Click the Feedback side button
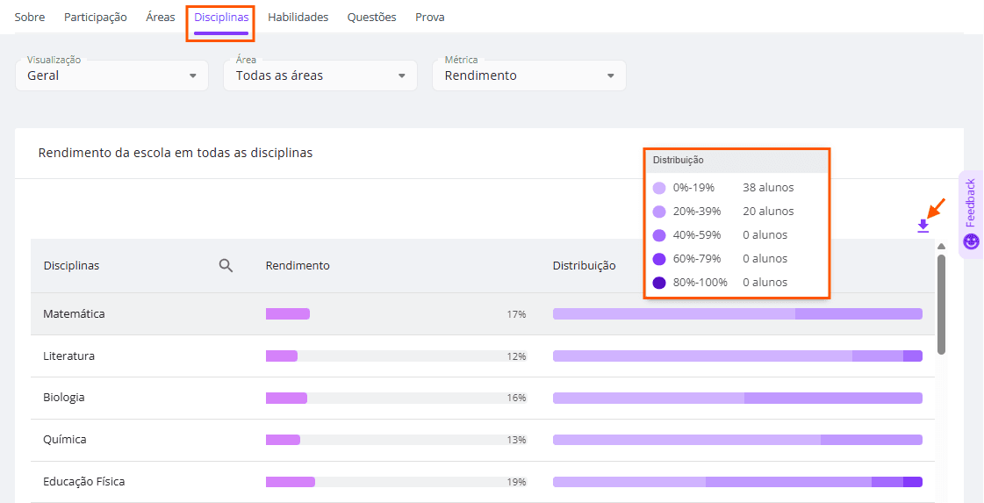 point(970,204)
